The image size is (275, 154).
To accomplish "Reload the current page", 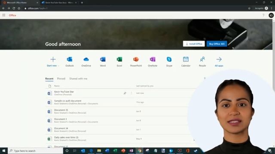I will click(x=14, y=8).
